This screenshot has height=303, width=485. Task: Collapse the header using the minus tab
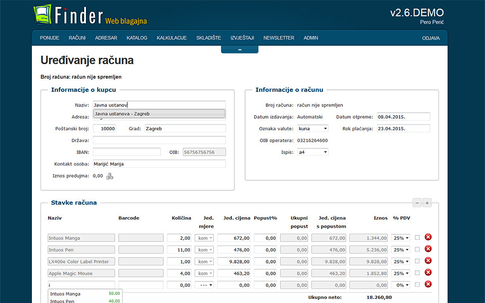[239, 49]
